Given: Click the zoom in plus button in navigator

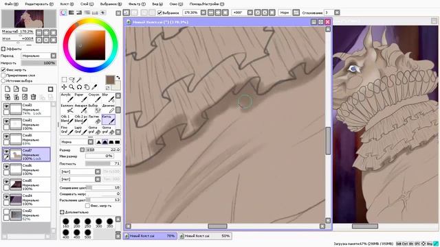Looking at the screenshot, I should pos(46,32).
